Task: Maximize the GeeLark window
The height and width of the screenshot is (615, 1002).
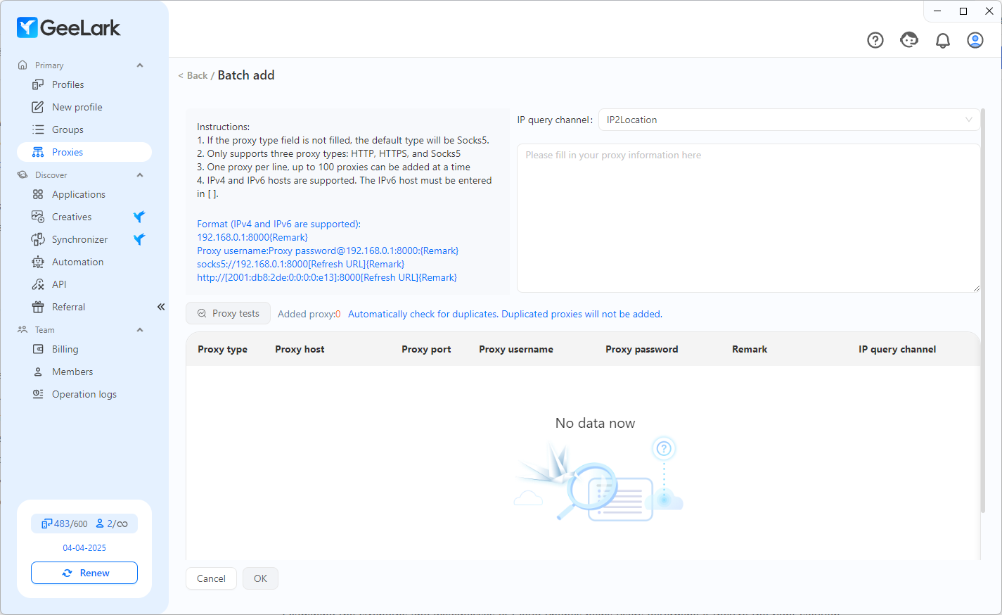Action: [963, 11]
